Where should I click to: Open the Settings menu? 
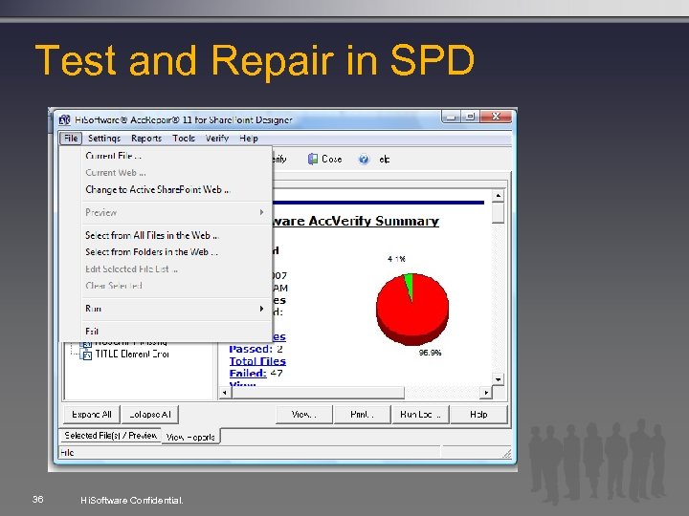(x=104, y=139)
